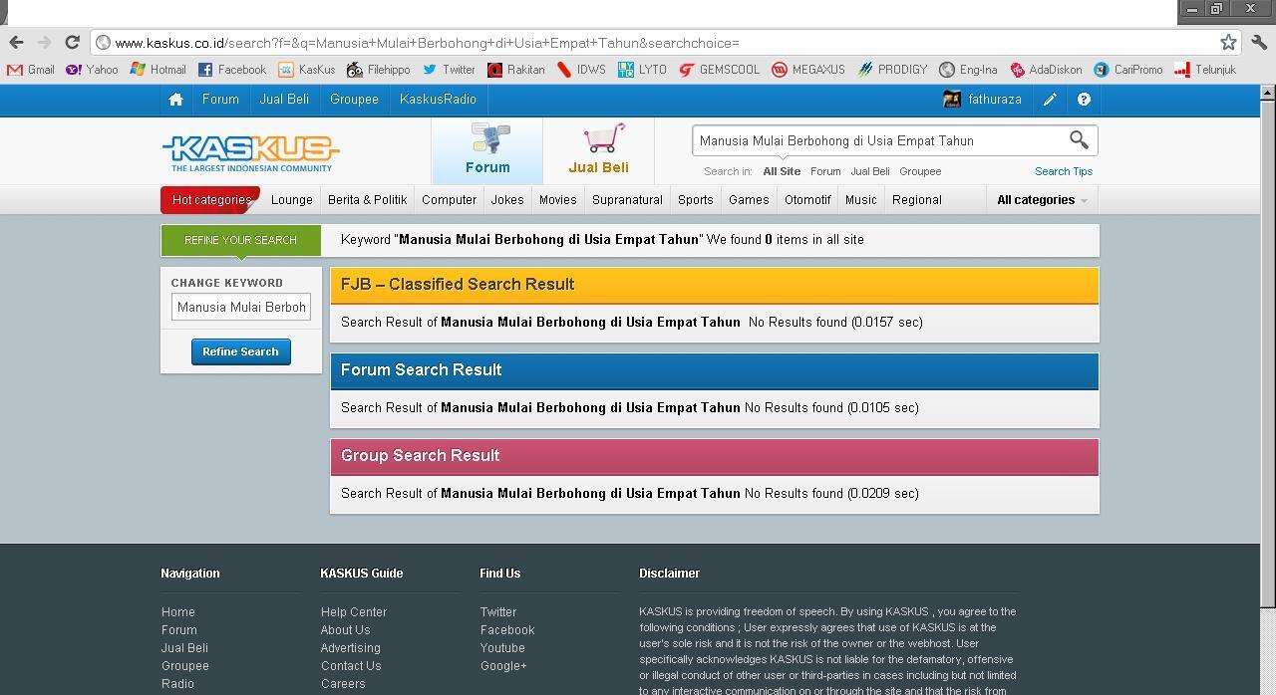Viewport: 1276px width, 695px height.
Task: Select the large Jual Beli cart tab
Action: 598,150
